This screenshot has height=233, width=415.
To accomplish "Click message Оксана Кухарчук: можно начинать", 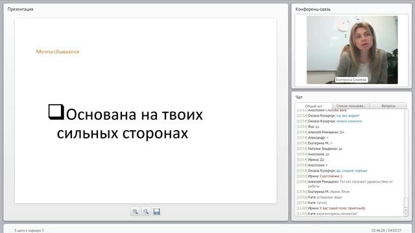I will pyautogui.click(x=329, y=121).
